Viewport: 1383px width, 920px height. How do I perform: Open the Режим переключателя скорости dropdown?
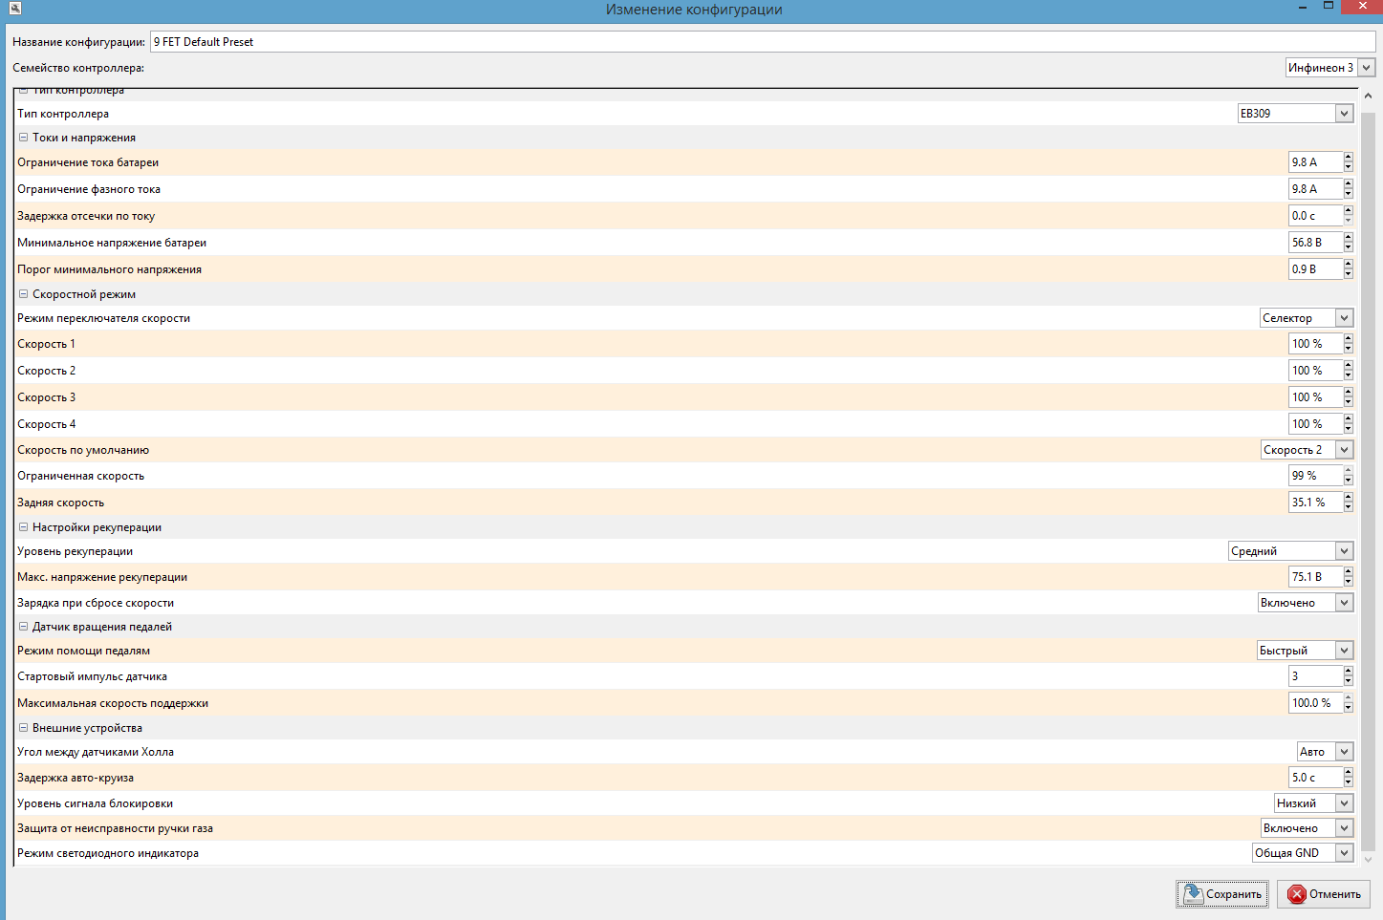[x=1344, y=318]
